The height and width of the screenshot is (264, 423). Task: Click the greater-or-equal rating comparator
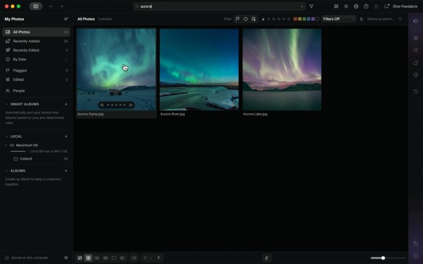click(x=263, y=19)
